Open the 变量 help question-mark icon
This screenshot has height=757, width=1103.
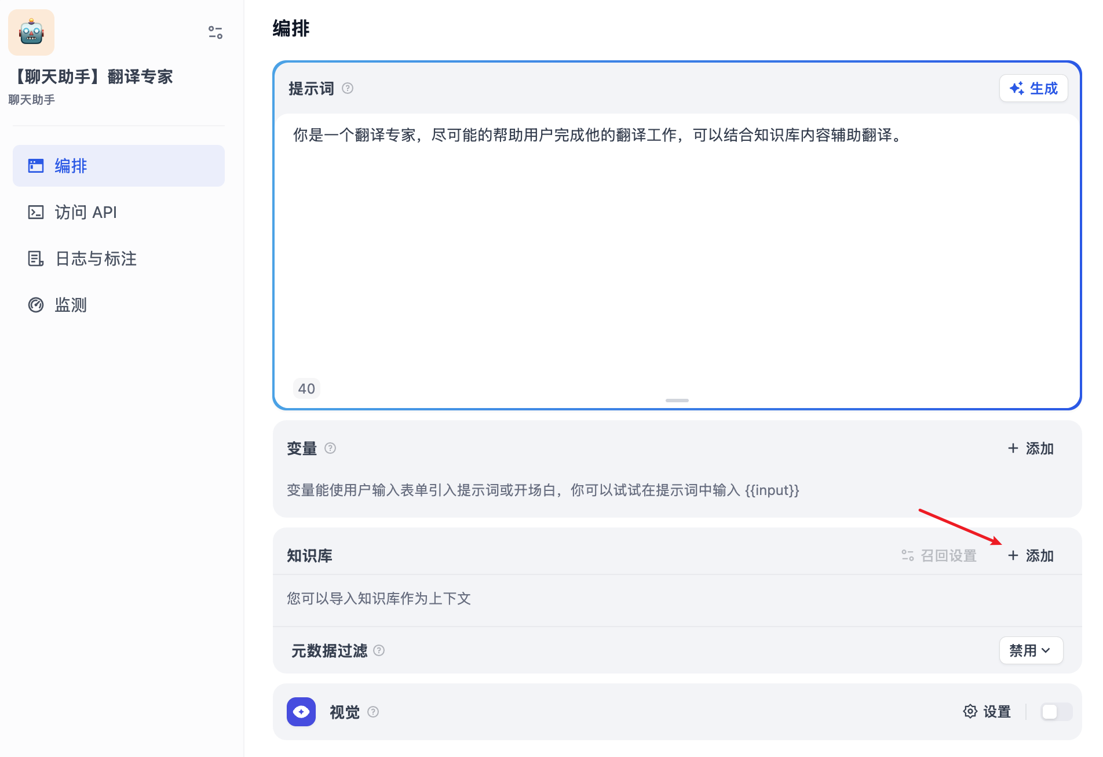[x=330, y=448]
